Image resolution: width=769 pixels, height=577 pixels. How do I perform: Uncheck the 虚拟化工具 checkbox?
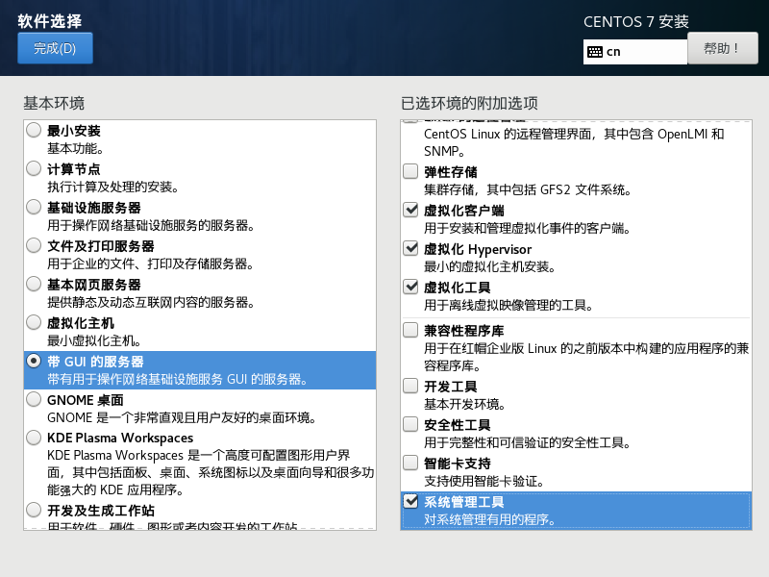pyautogui.click(x=410, y=287)
